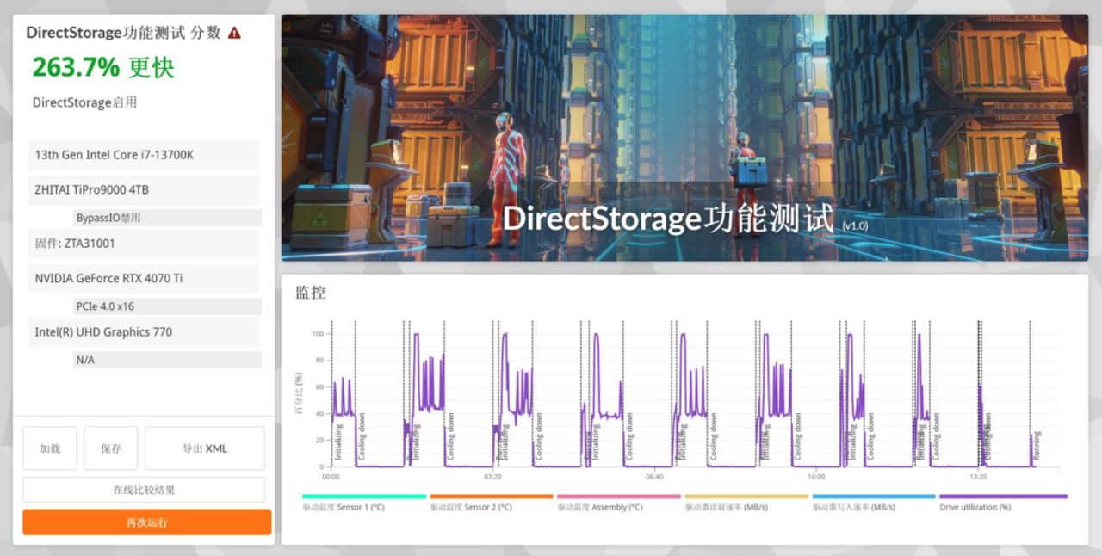Click the (v1.0) version label on banner
Screen dimensions: 1102x556
(857, 225)
